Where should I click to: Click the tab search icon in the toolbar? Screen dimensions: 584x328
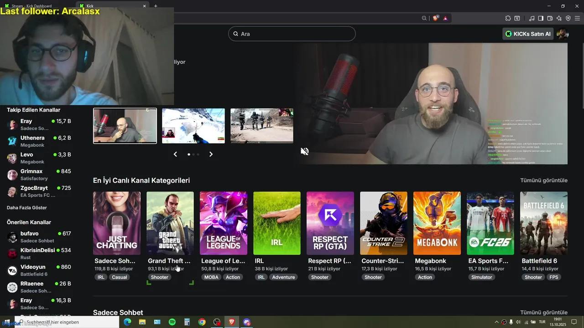click(517, 18)
